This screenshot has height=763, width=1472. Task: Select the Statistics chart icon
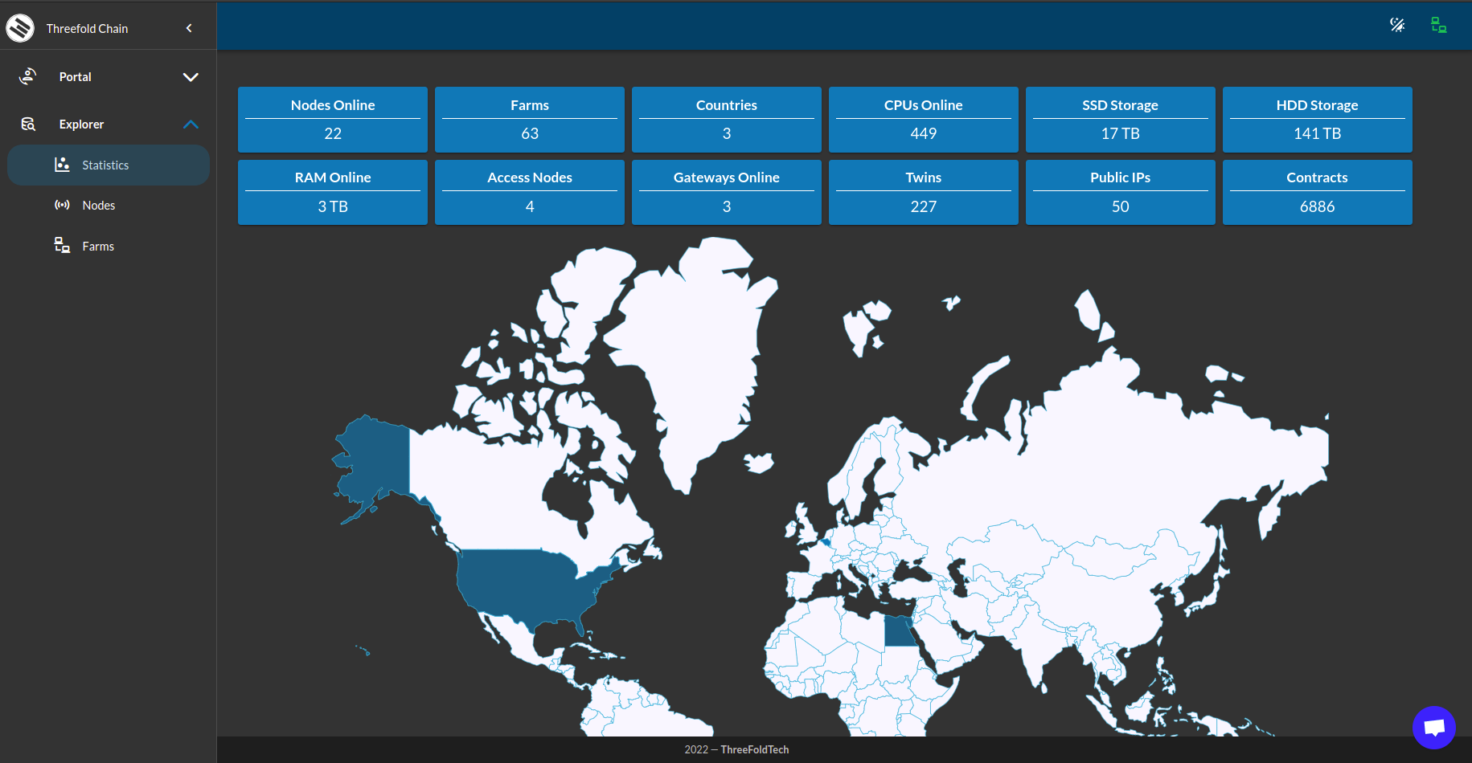click(x=62, y=165)
